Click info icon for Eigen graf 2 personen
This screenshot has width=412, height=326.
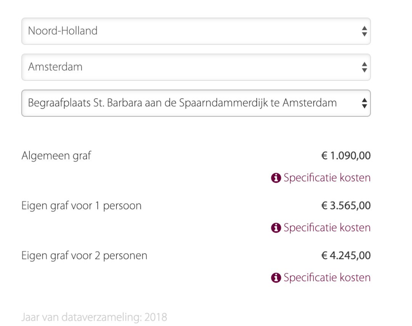click(x=276, y=278)
